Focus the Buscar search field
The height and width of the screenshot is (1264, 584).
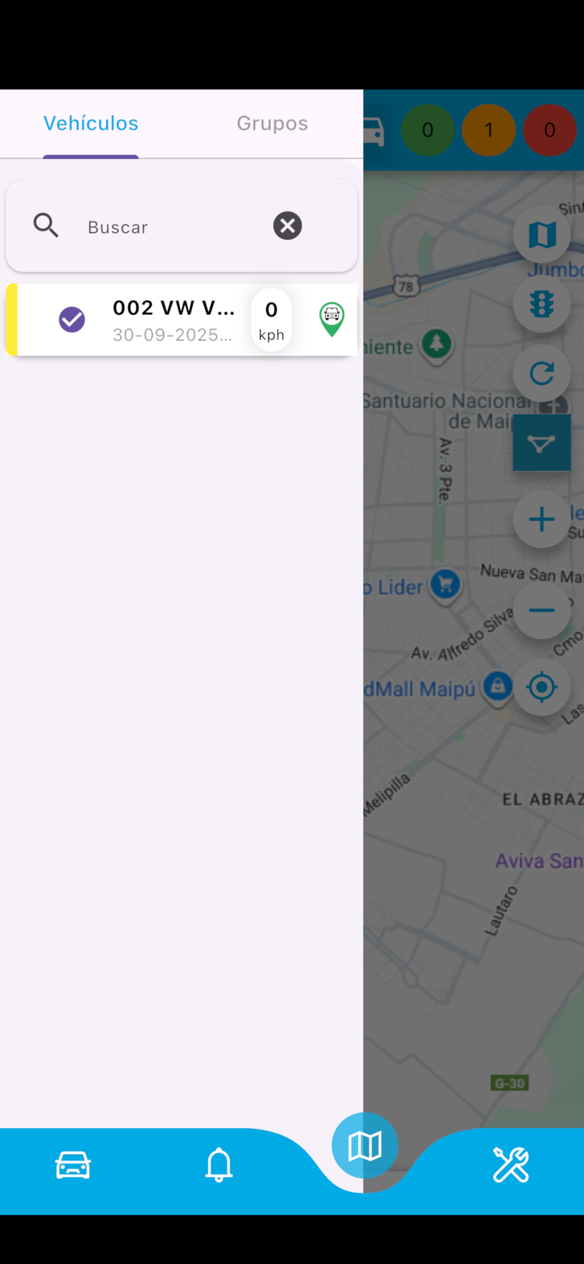pos(181,226)
